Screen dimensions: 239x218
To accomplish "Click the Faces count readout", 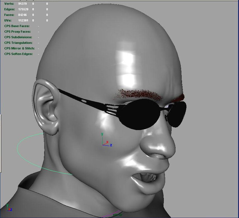I will tap(22, 15).
